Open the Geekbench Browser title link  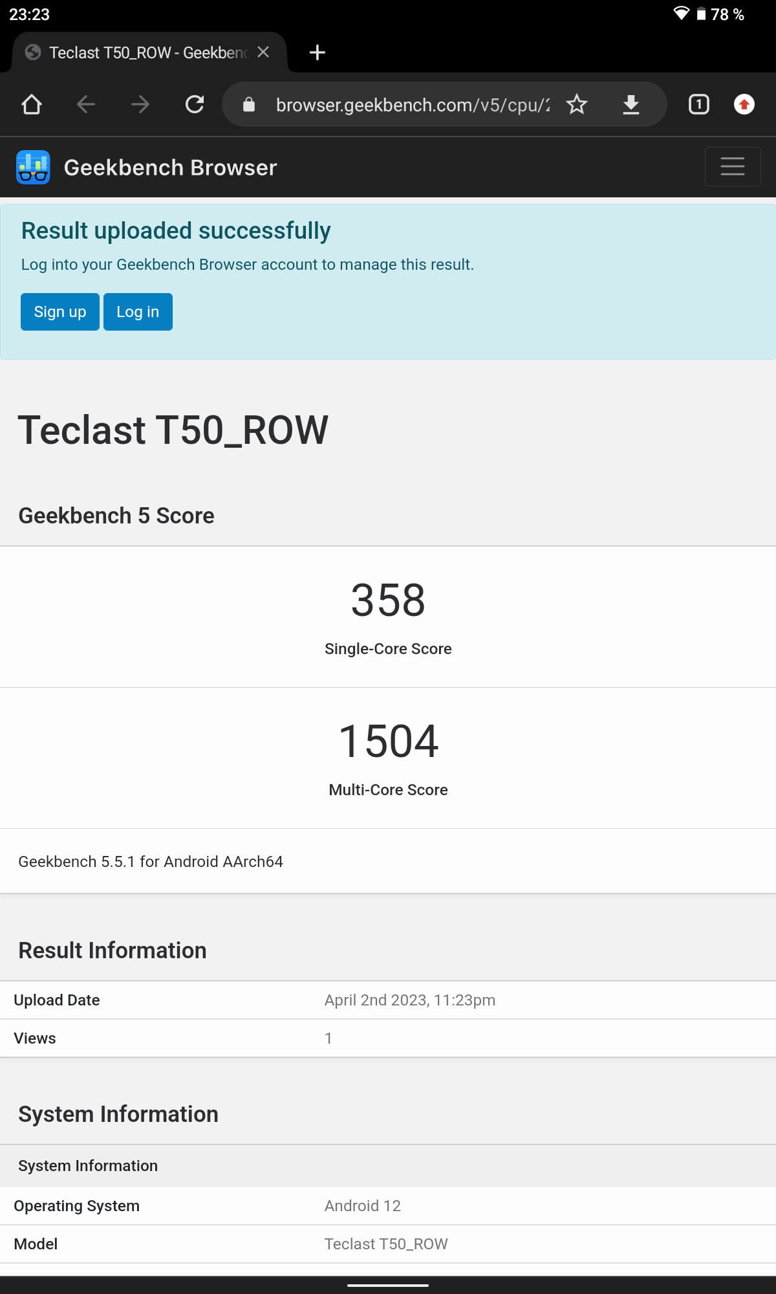171,168
